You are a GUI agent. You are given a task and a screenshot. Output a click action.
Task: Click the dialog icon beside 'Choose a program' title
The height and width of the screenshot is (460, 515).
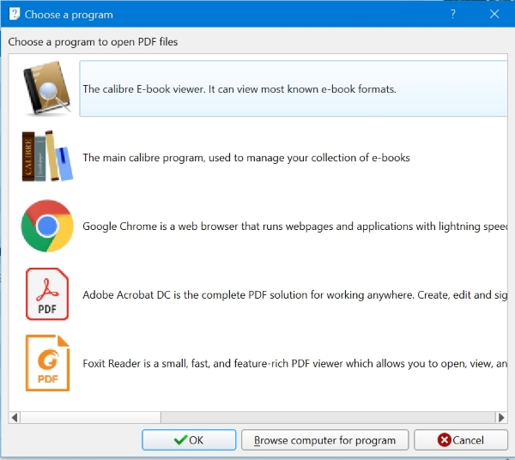(14, 14)
